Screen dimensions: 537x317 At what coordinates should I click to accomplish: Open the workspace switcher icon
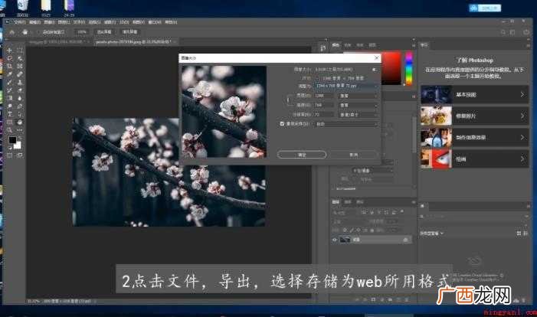(512, 32)
